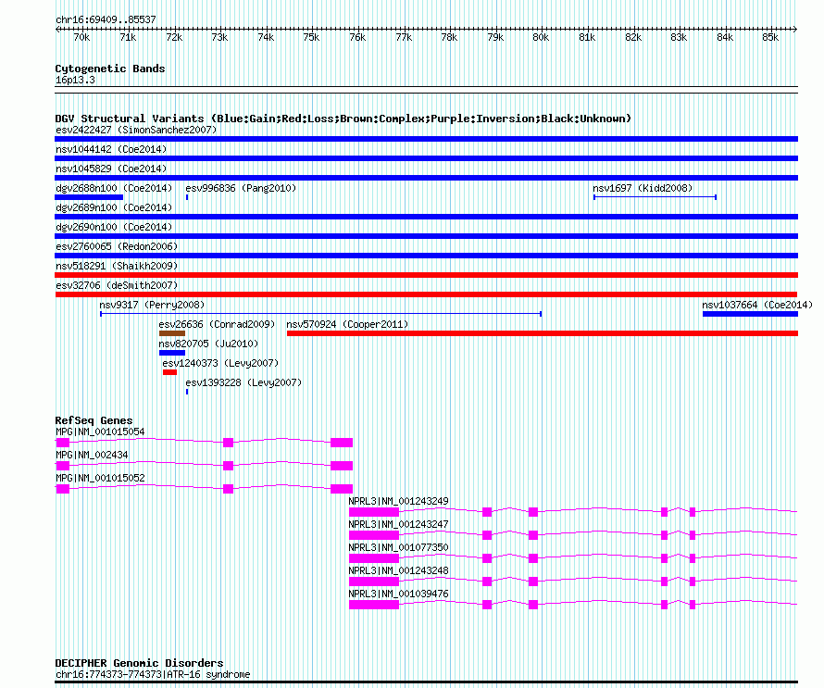Click the long red bar of nsv570924
Viewport: 824px width, 688px height.
coord(543,333)
